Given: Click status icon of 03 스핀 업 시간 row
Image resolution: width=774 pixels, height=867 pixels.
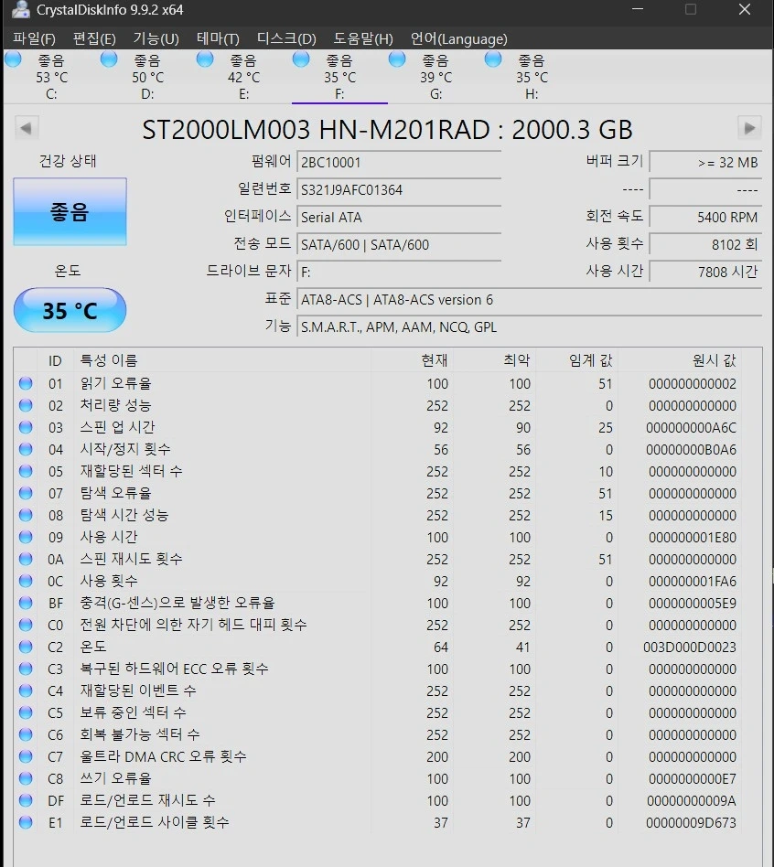Looking at the screenshot, I should [26, 427].
